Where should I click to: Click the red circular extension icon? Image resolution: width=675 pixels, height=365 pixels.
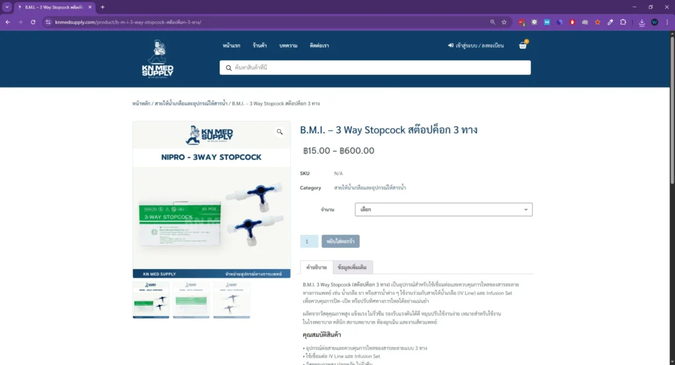point(572,22)
